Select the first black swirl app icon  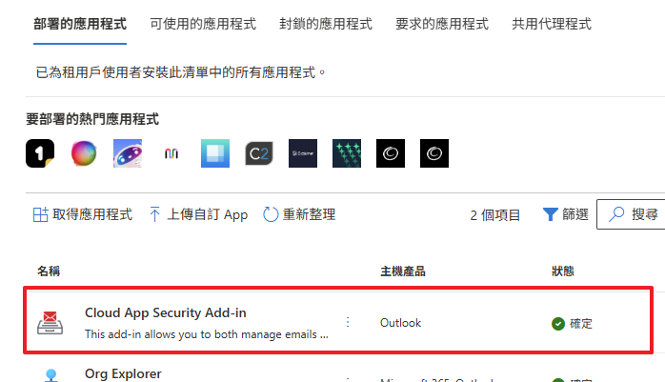391,153
